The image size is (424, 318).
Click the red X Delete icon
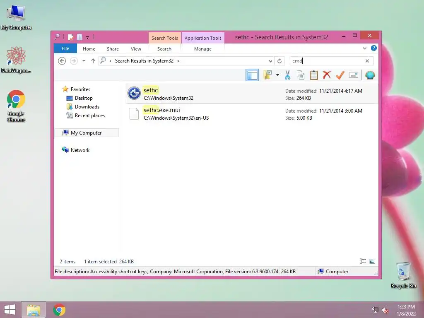click(327, 75)
